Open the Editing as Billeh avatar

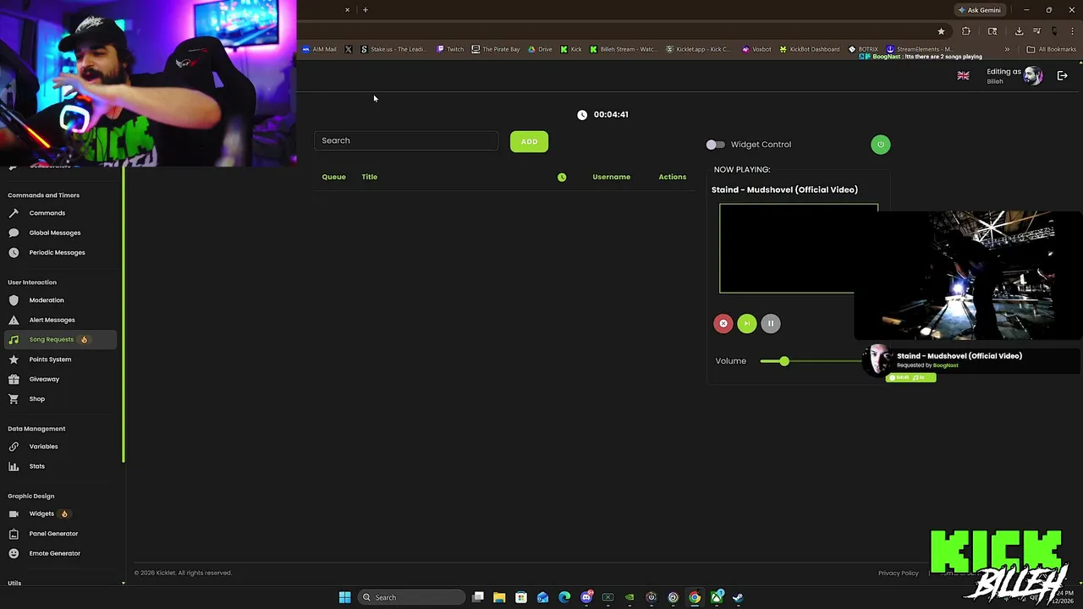(1033, 75)
